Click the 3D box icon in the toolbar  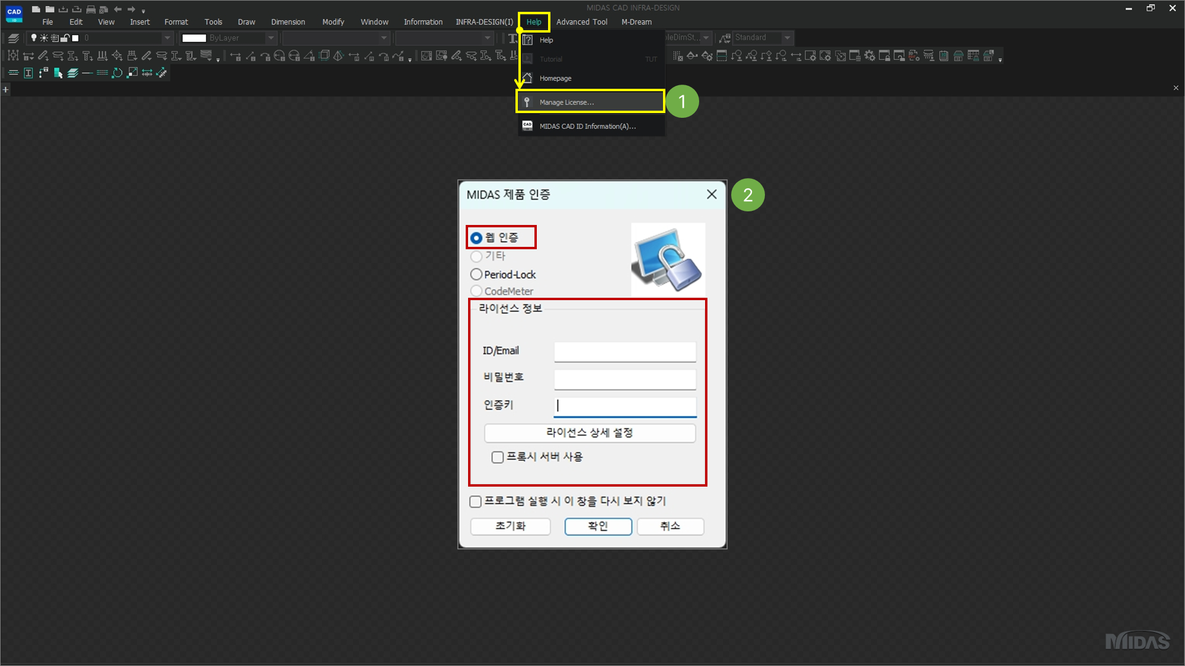click(x=324, y=56)
